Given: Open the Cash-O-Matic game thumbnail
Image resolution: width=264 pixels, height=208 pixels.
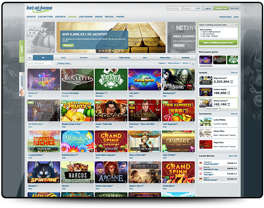Looking at the screenshot, I should click(x=178, y=141).
